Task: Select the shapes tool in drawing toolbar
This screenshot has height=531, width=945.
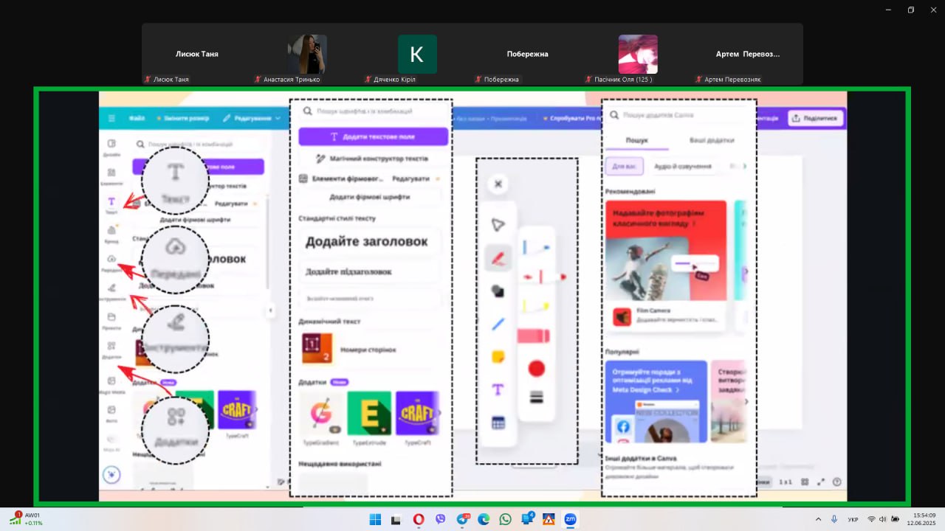Action: click(x=498, y=291)
